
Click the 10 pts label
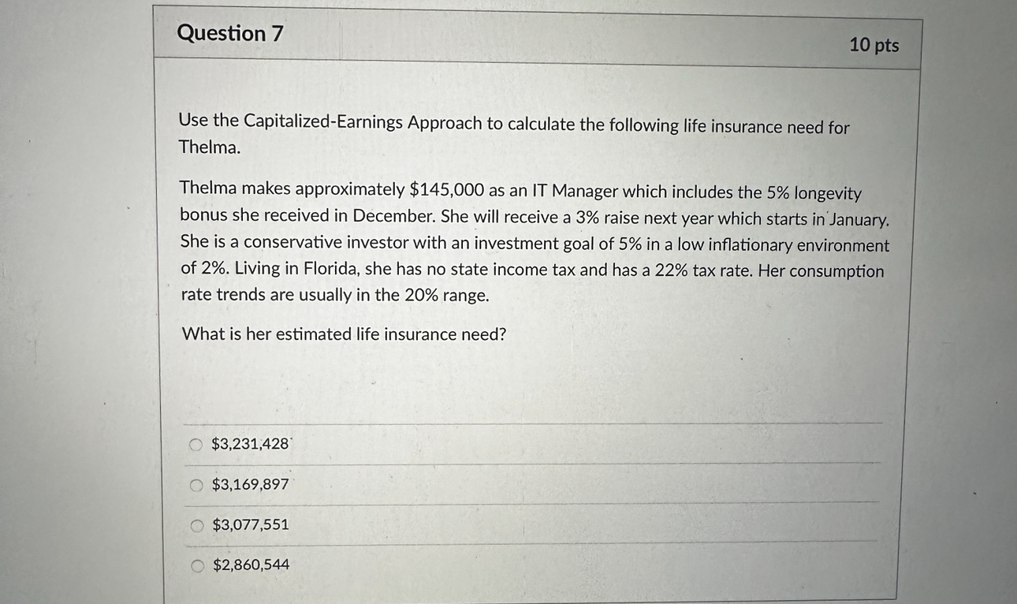pyautogui.click(x=874, y=46)
